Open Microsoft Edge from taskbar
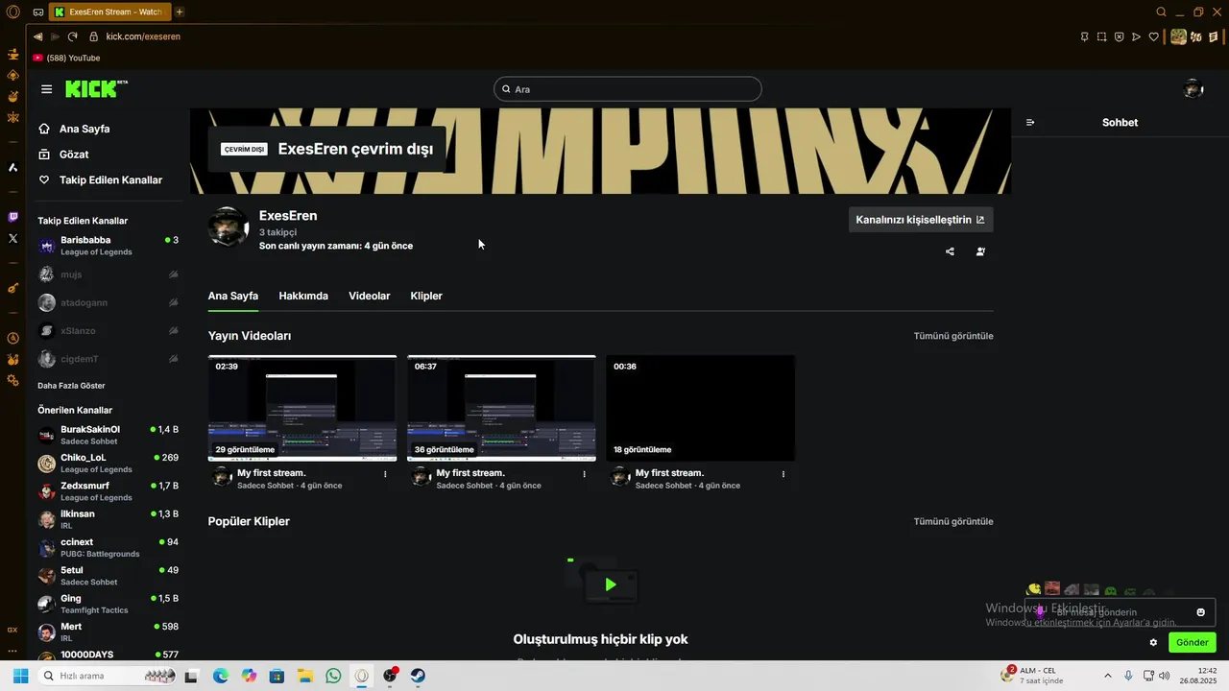The width and height of the screenshot is (1229, 691). point(220,676)
